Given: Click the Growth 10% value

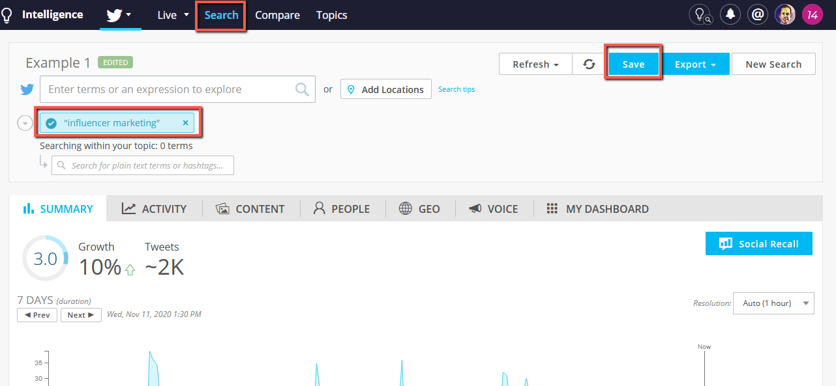Looking at the screenshot, I should 100,267.
